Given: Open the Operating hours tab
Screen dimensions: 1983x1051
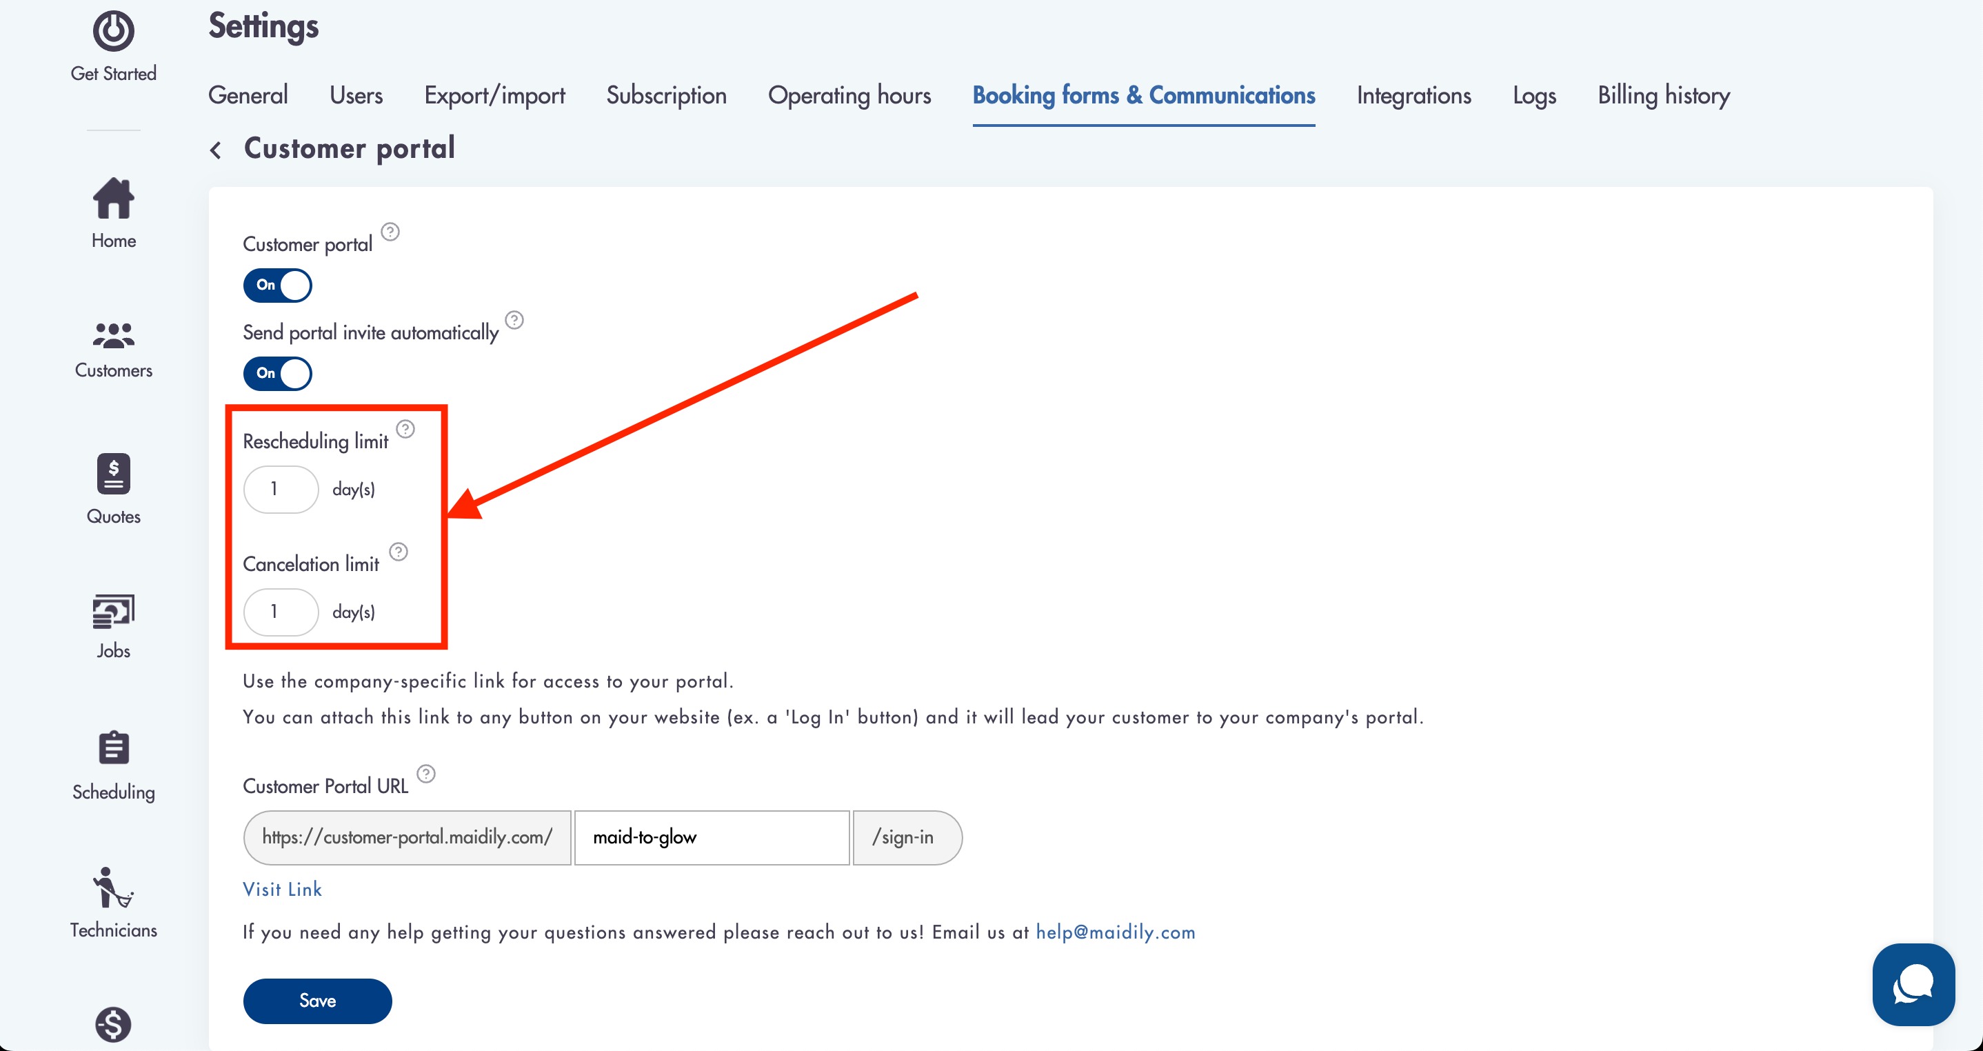Looking at the screenshot, I should click(x=849, y=95).
